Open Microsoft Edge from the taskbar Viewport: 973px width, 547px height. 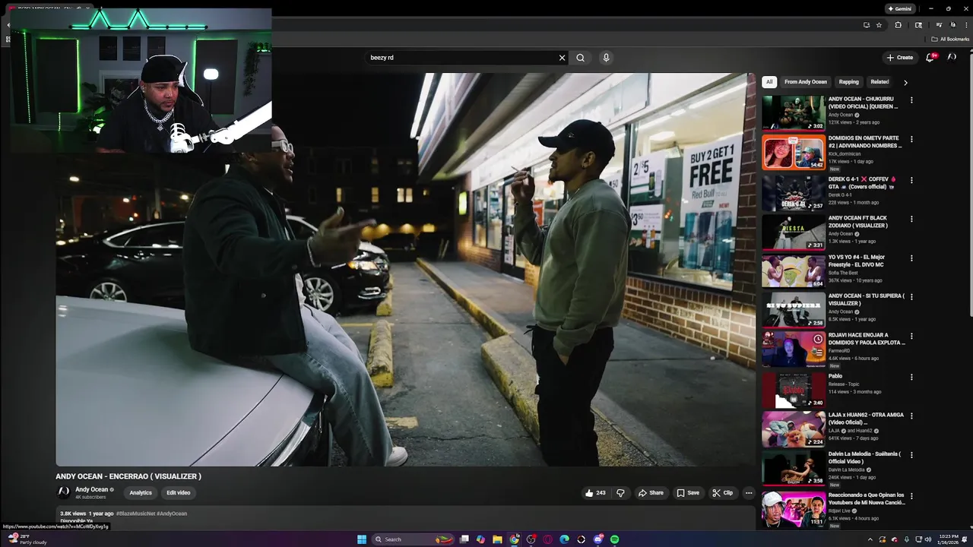click(564, 539)
